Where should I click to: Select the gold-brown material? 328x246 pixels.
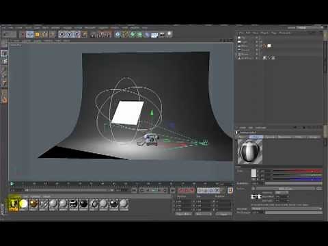tap(33, 204)
